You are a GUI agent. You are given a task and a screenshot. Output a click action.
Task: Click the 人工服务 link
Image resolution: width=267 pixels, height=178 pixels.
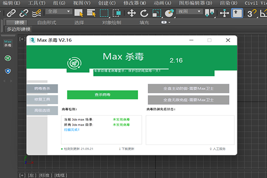[x=218, y=149]
